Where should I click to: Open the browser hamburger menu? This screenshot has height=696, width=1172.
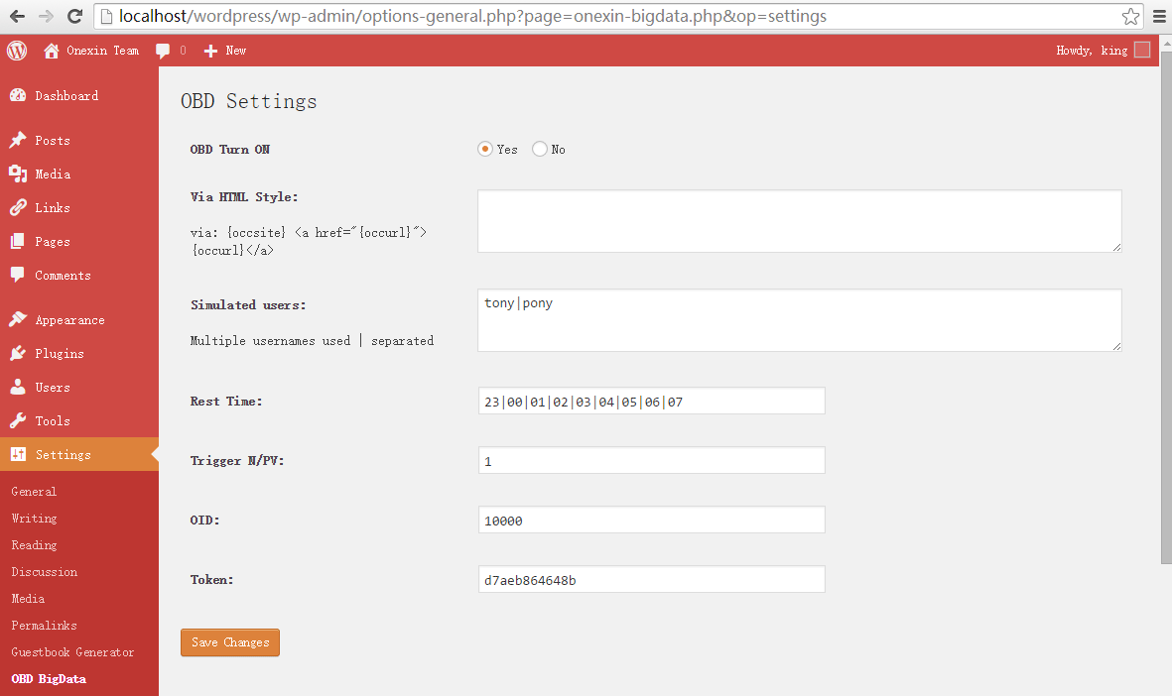coord(1159,16)
